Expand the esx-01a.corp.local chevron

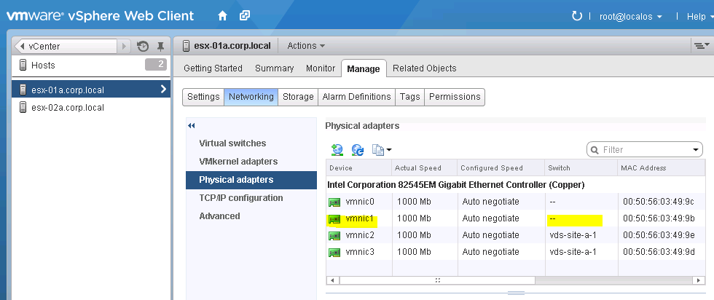pyautogui.click(x=163, y=90)
